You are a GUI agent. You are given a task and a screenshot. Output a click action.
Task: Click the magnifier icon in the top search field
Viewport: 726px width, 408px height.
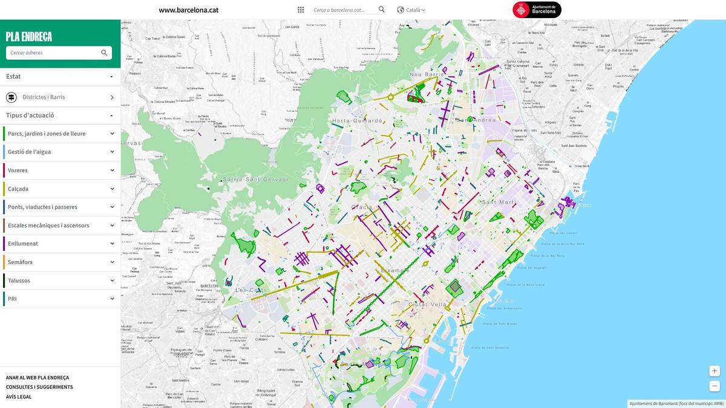[381, 10]
